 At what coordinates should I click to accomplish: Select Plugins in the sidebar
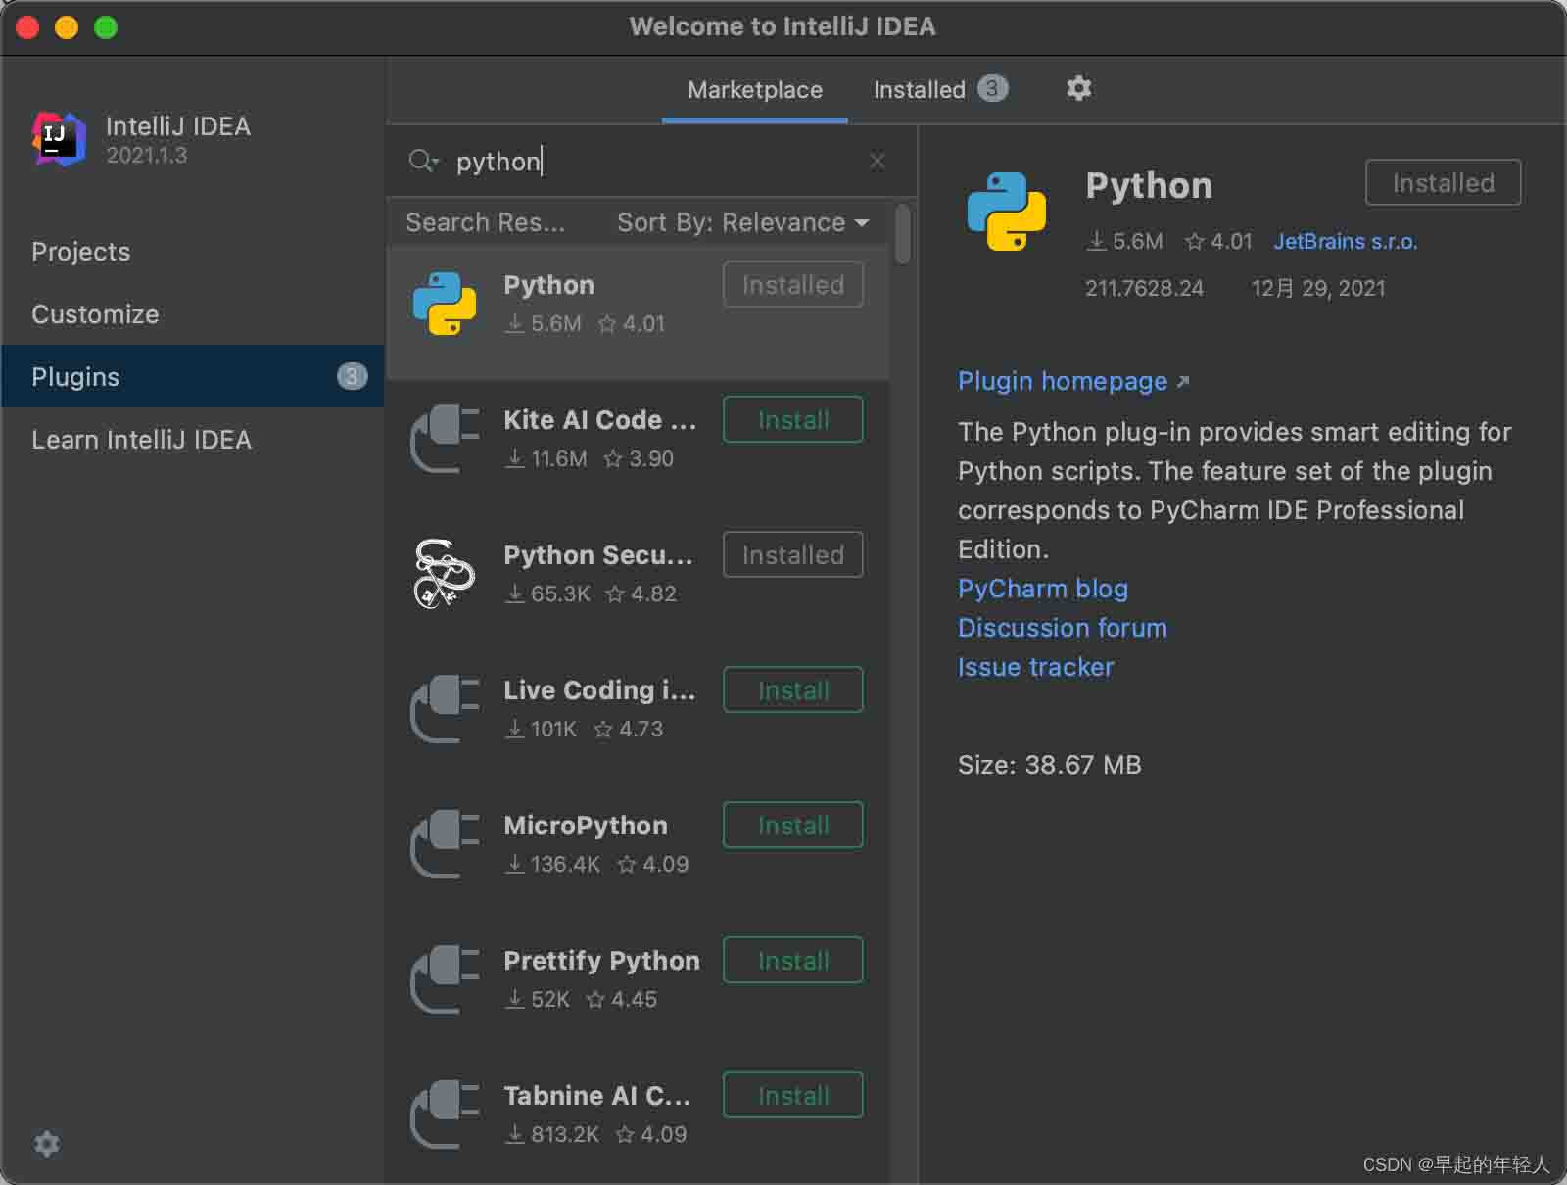pyautogui.click(x=192, y=376)
